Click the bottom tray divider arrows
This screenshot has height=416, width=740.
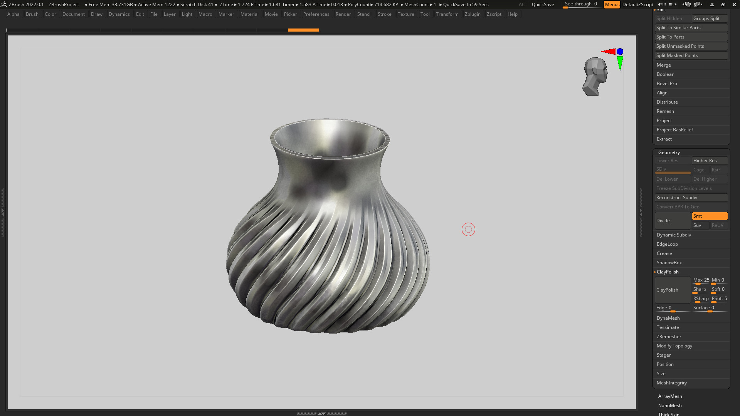tap(321, 413)
